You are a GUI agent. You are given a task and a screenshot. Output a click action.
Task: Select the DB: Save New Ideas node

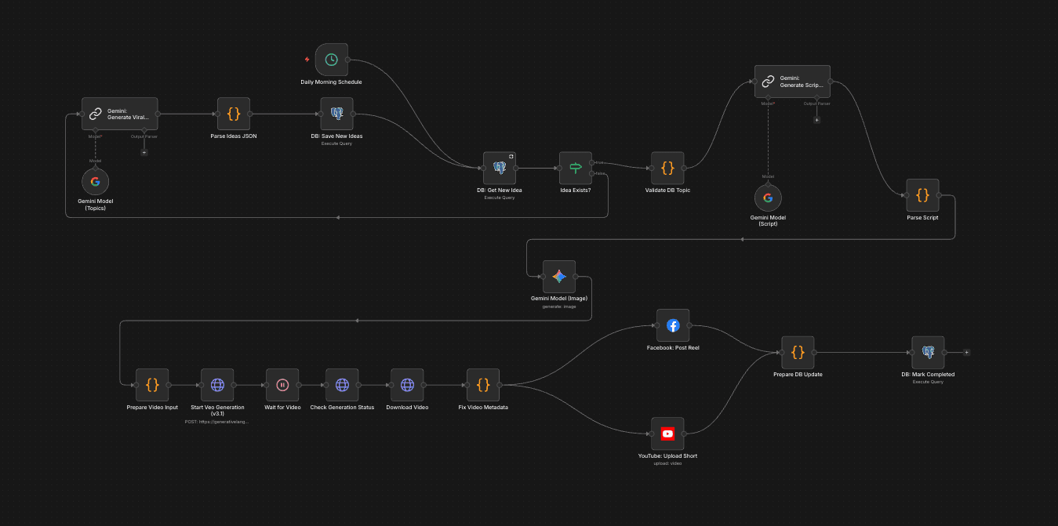pos(336,114)
